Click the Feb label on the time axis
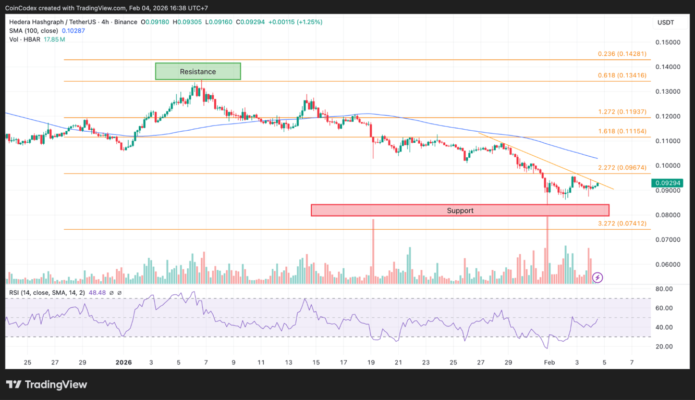The width and height of the screenshot is (695, 400). [549, 362]
